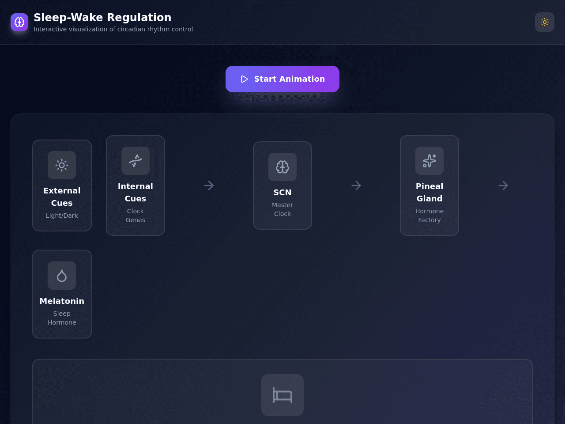Select the SCN brain icon
565x424 pixels.
click(282, 167)
